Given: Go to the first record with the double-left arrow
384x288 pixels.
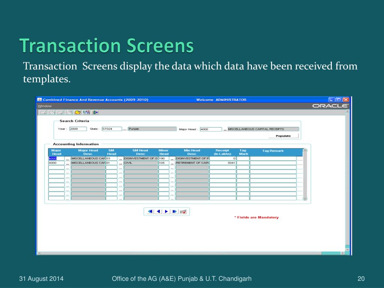Looking at the screenshot, I should [150, 211].
